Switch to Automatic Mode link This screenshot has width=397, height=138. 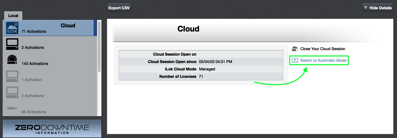(323, 60)
